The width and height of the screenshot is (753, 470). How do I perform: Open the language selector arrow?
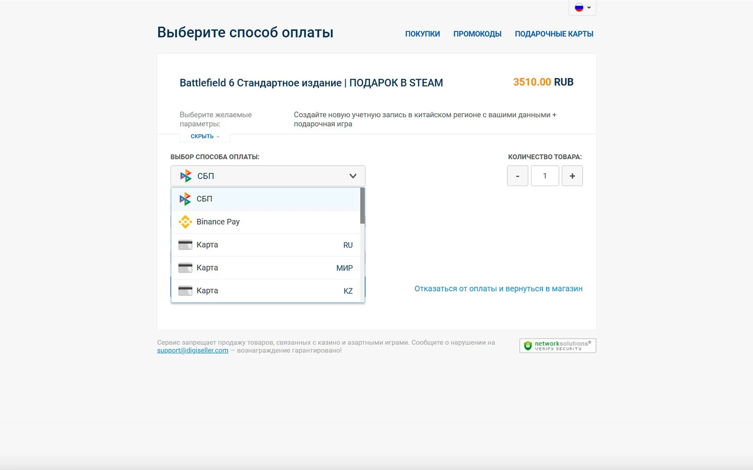coord(589,7)
